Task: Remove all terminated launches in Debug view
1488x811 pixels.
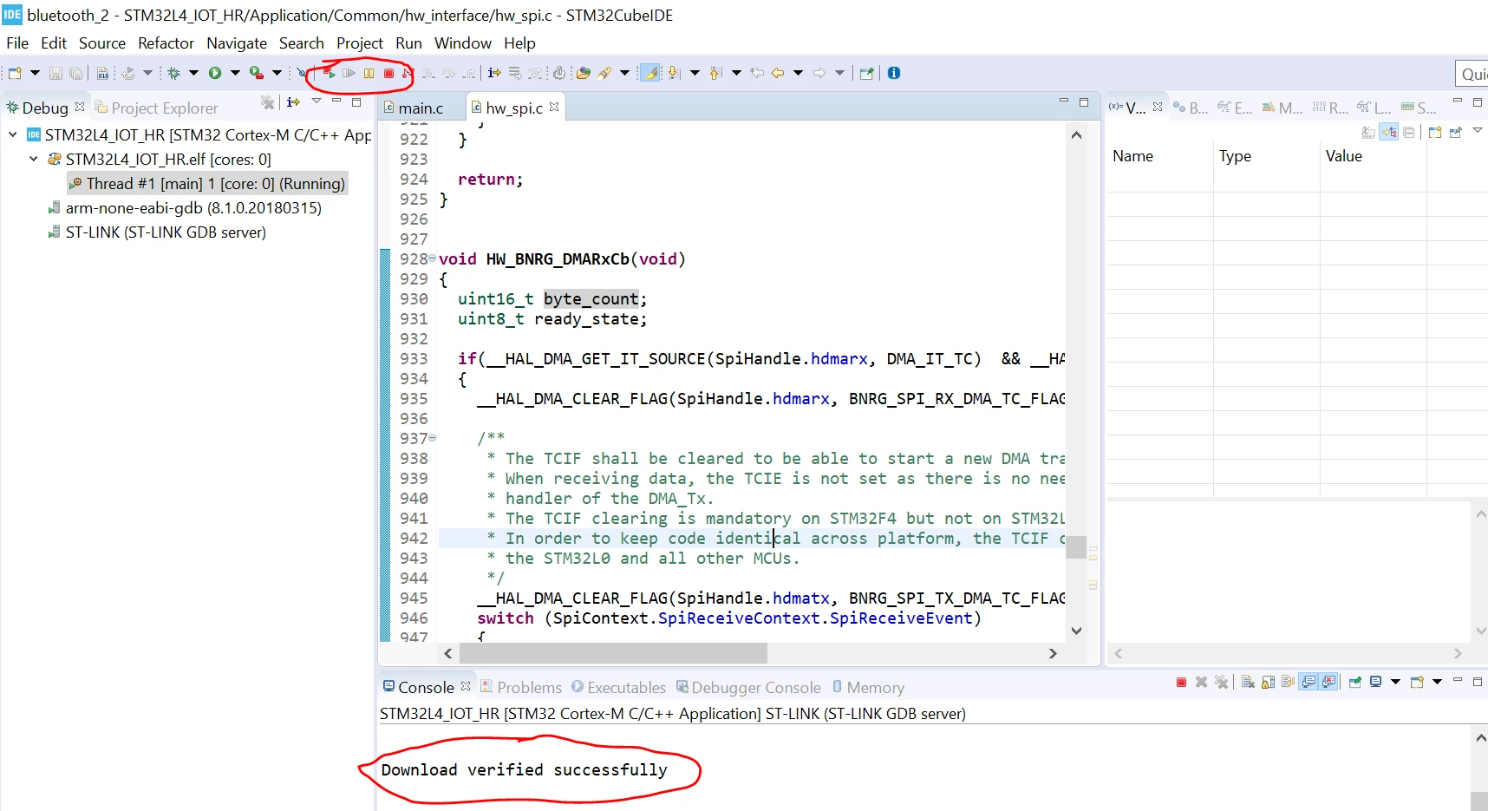Action: pyautogui.click(x=268, y=102)
